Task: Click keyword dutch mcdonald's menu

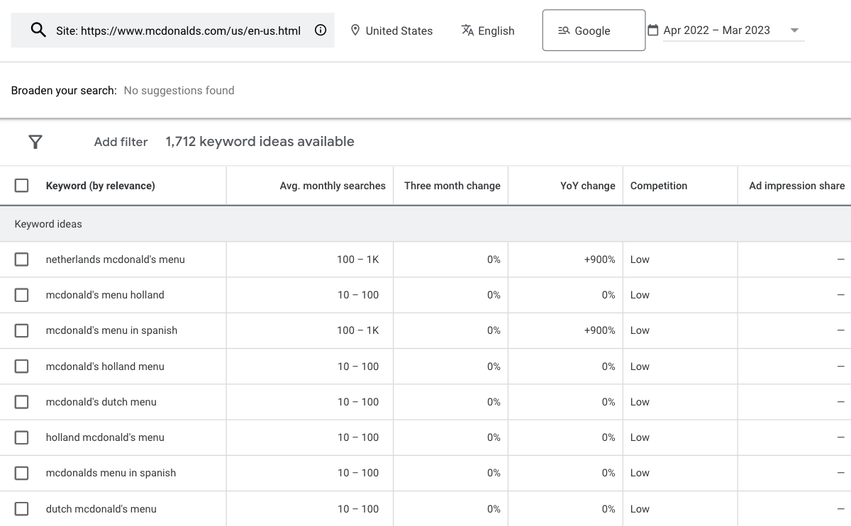Action: [101, 509]
